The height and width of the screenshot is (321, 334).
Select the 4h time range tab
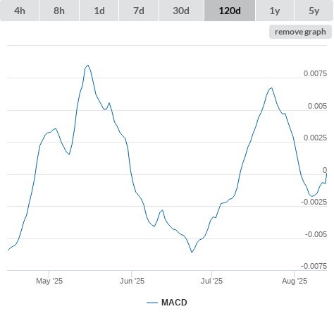click(20, 11)
